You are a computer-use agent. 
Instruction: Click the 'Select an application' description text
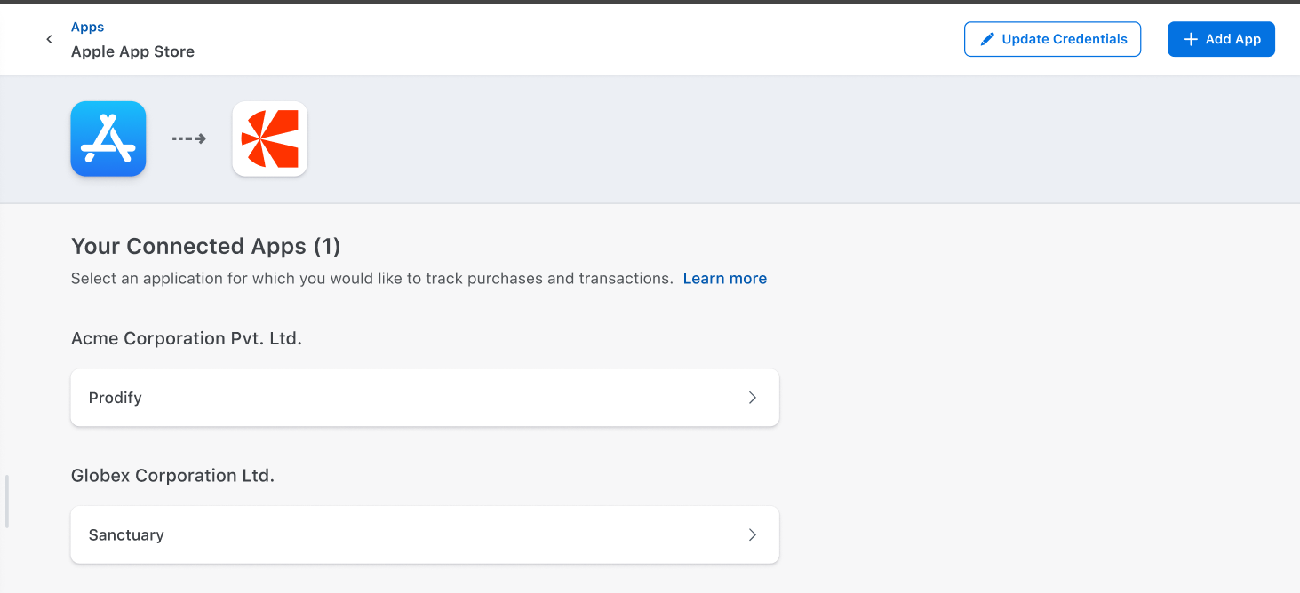click(x=371, y=279)
